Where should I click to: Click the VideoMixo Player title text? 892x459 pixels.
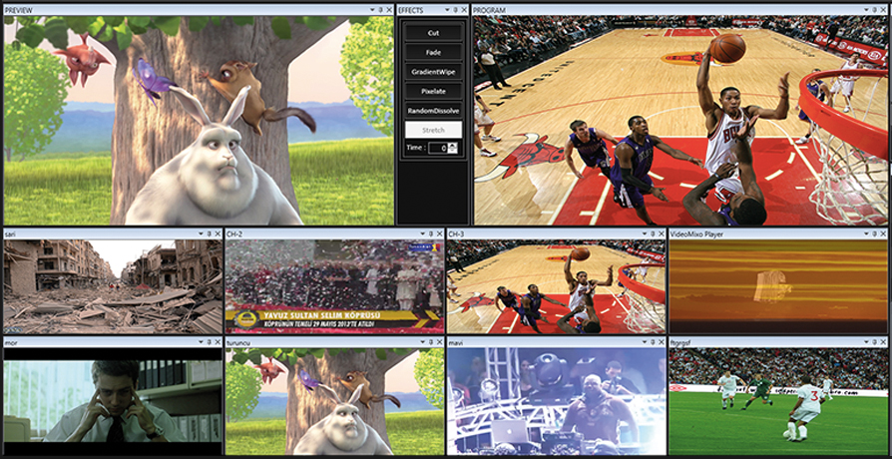(x=694, y=233)
